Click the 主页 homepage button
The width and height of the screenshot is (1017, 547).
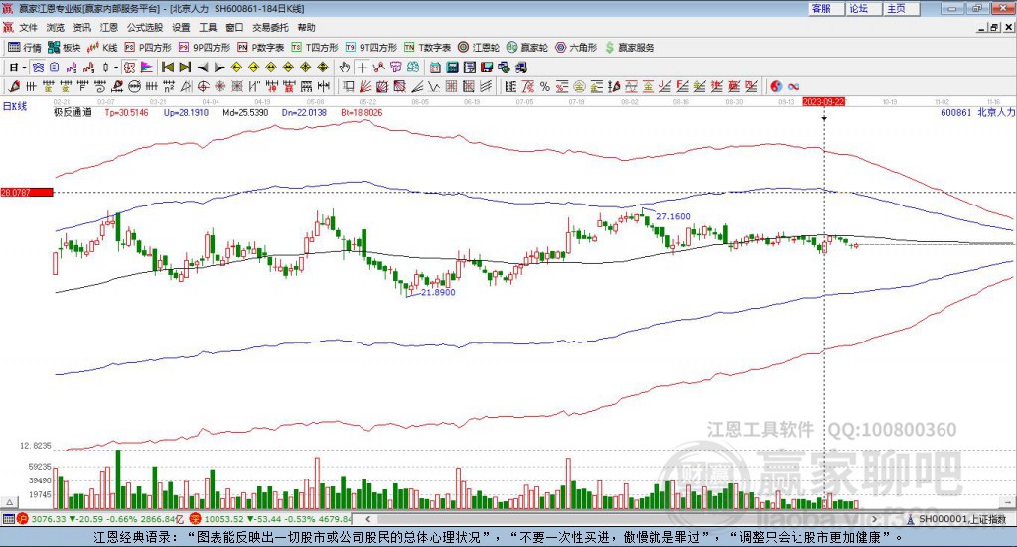[896, 8]
